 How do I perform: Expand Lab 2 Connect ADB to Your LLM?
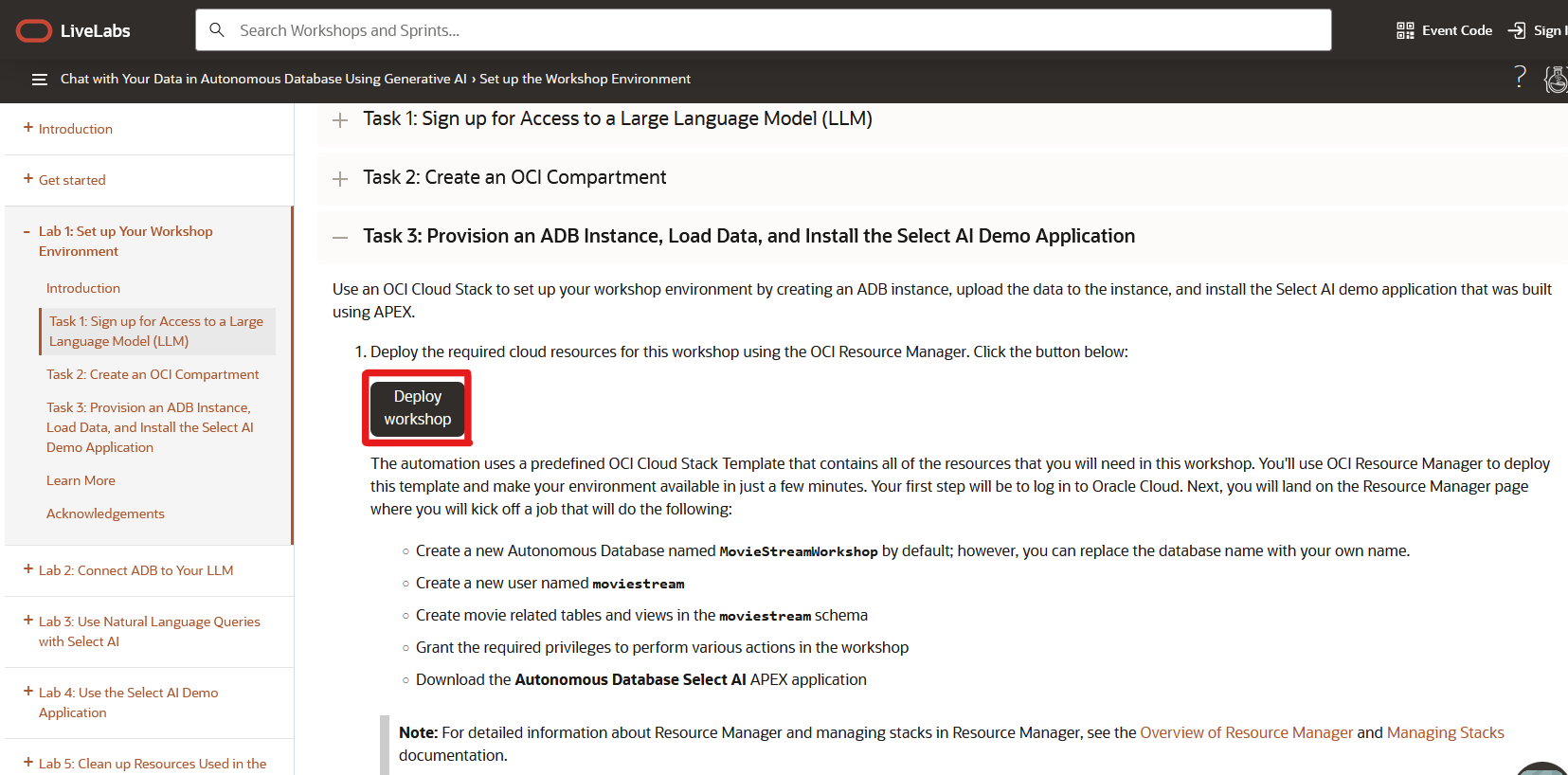click(28, 569)
